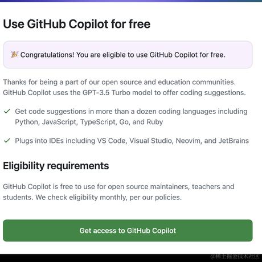Select the checkmark beside Plugs into IDEs
Screen dimensions: 262x262
7,141
